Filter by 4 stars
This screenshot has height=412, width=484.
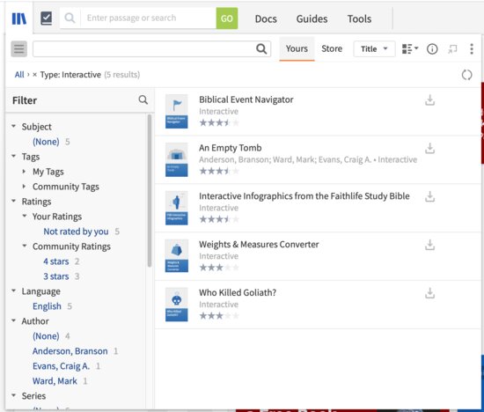(x=55, y=261)
